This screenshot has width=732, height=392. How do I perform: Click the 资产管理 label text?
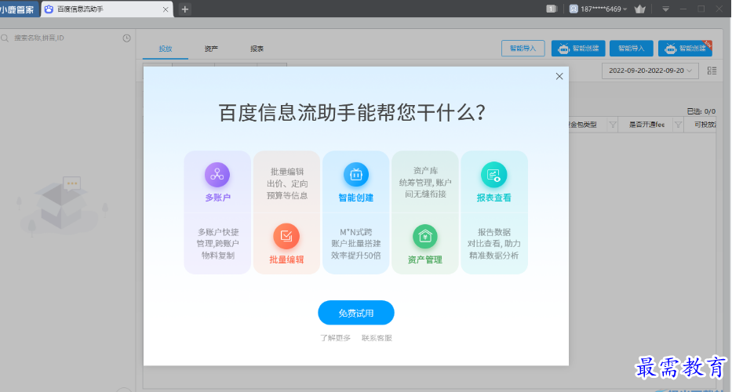point(424,260)
